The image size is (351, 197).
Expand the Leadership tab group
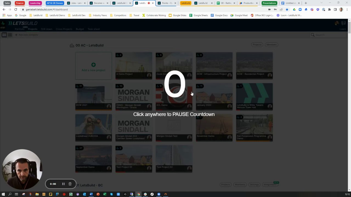[x=35, y=3]
